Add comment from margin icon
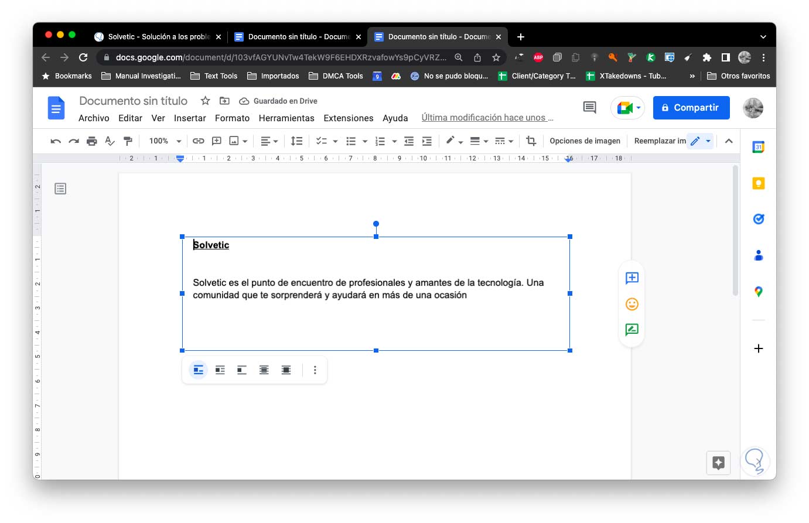 pyautogui.click(x=632, y=278)
